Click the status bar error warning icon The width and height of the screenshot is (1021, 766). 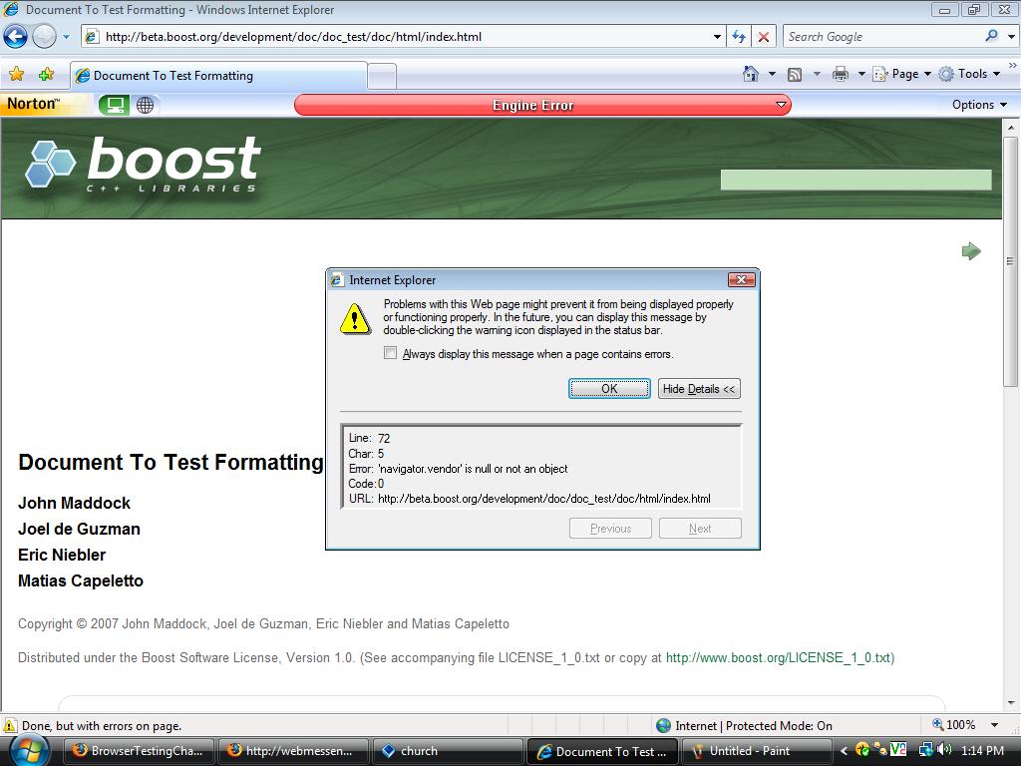click(x=10, y=726)
